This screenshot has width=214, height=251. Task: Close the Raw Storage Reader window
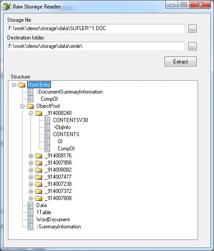(x=200, y=5)
